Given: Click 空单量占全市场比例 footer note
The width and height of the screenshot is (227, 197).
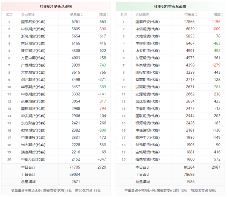Looking at the screenshot, I should pos(170,191).
